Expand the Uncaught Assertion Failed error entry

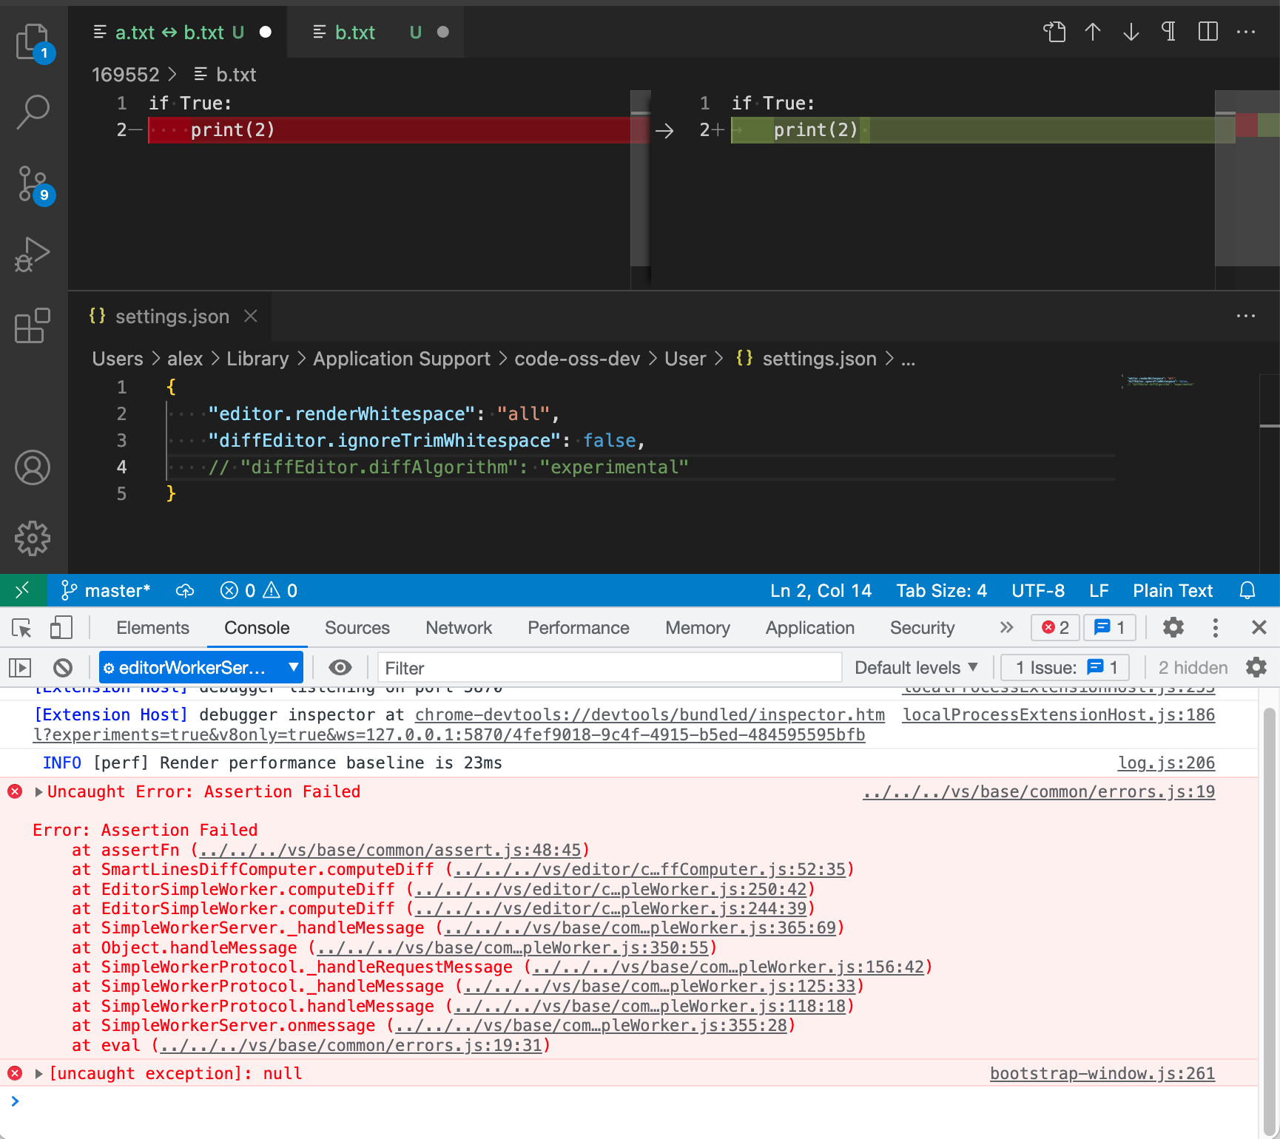[x=38, y=791]
